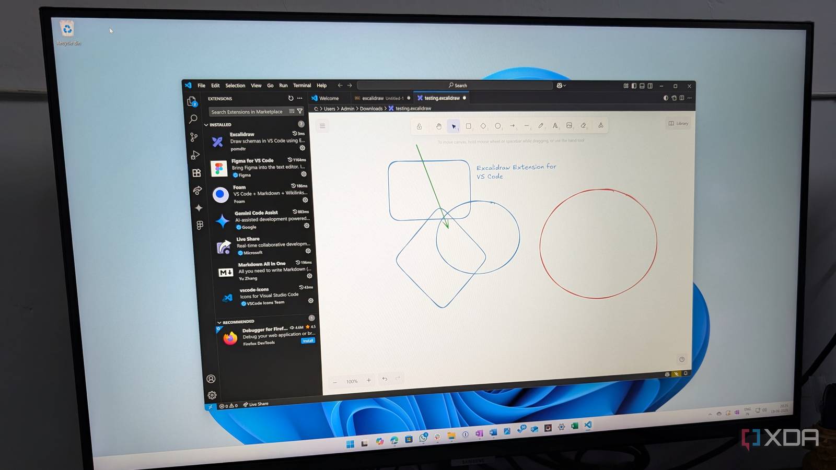Open the Excalidraw Library panel

click(x=677, y=123)
